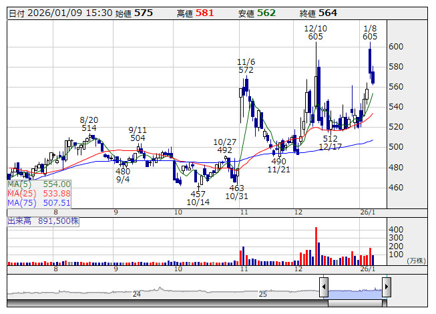This screenshot has width=436, height=314.
Task: Click the MA(75) 507.51 legend entry
Action: (39, 203)
